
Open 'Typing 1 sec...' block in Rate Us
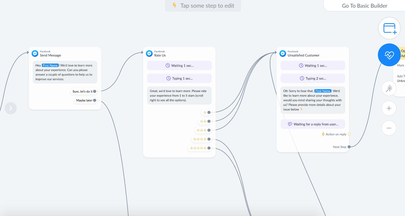pos(179,78)
